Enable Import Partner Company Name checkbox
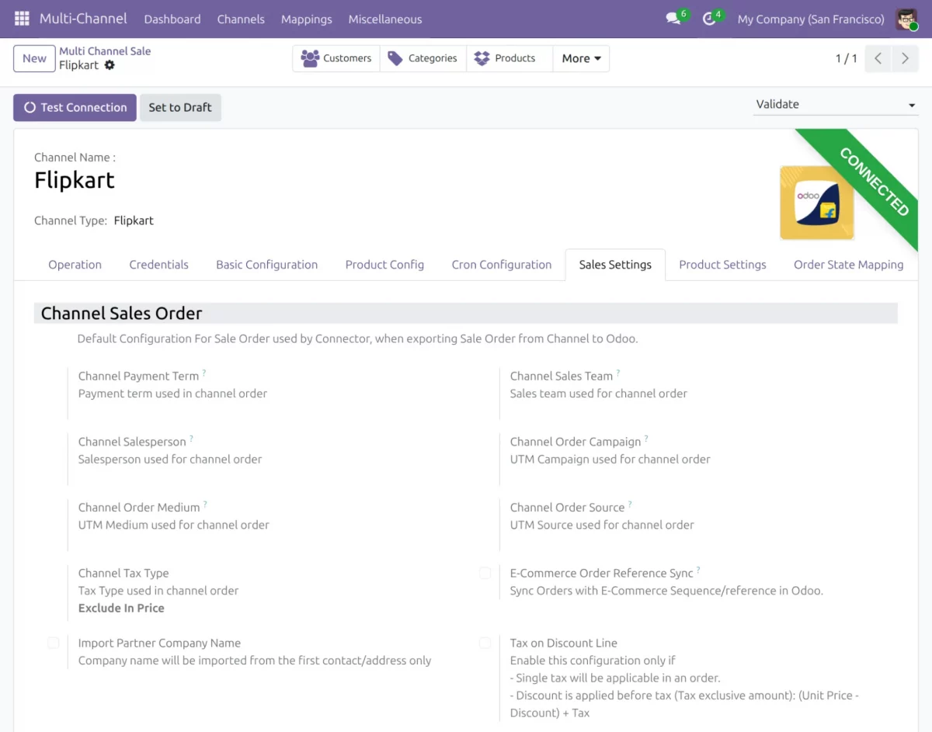 point(53,643)
